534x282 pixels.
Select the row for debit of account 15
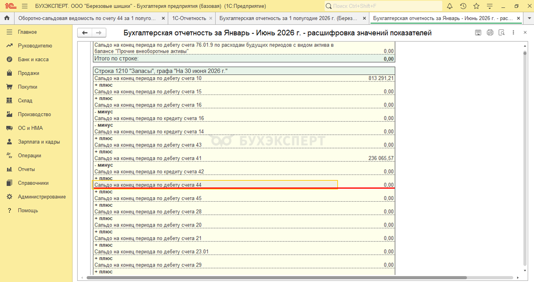point(244,92)
